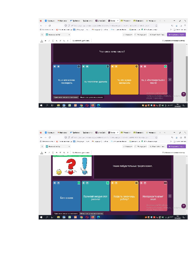Add image to red answer, bottom screenshot

click(x=145, y=183)
